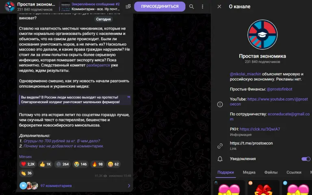312x195 pixels.
Task: Open the third heart gift thumbnail
Action: coord(297,188)
